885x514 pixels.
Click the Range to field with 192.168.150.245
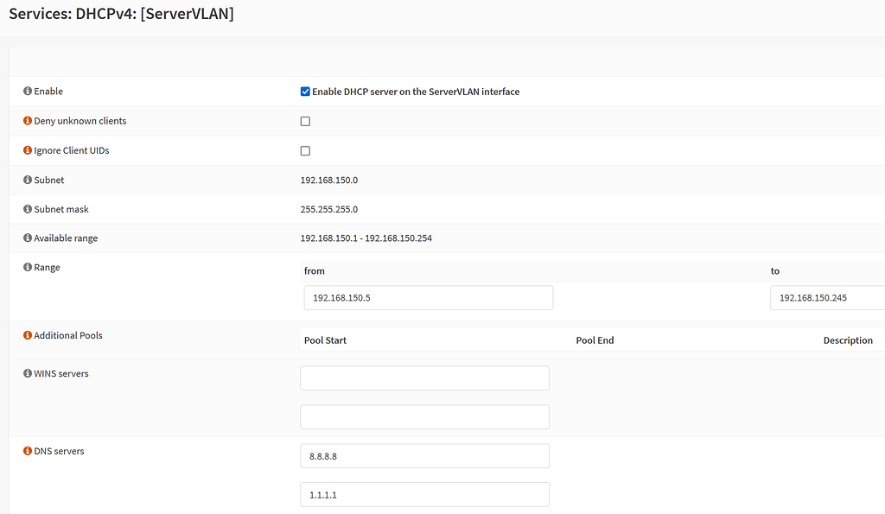pyautogui.click(x=827, y=298)
